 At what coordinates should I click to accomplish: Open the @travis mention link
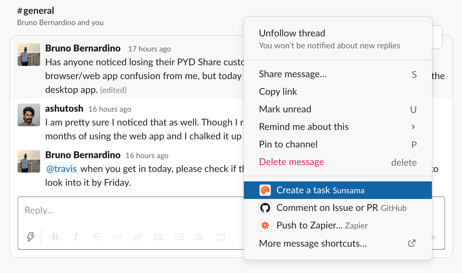click(x=61, y=169)
